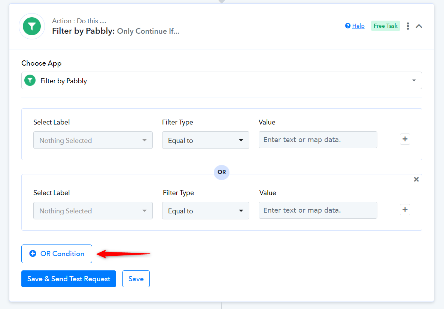Open second condition's Select Label dropdown

93,211
